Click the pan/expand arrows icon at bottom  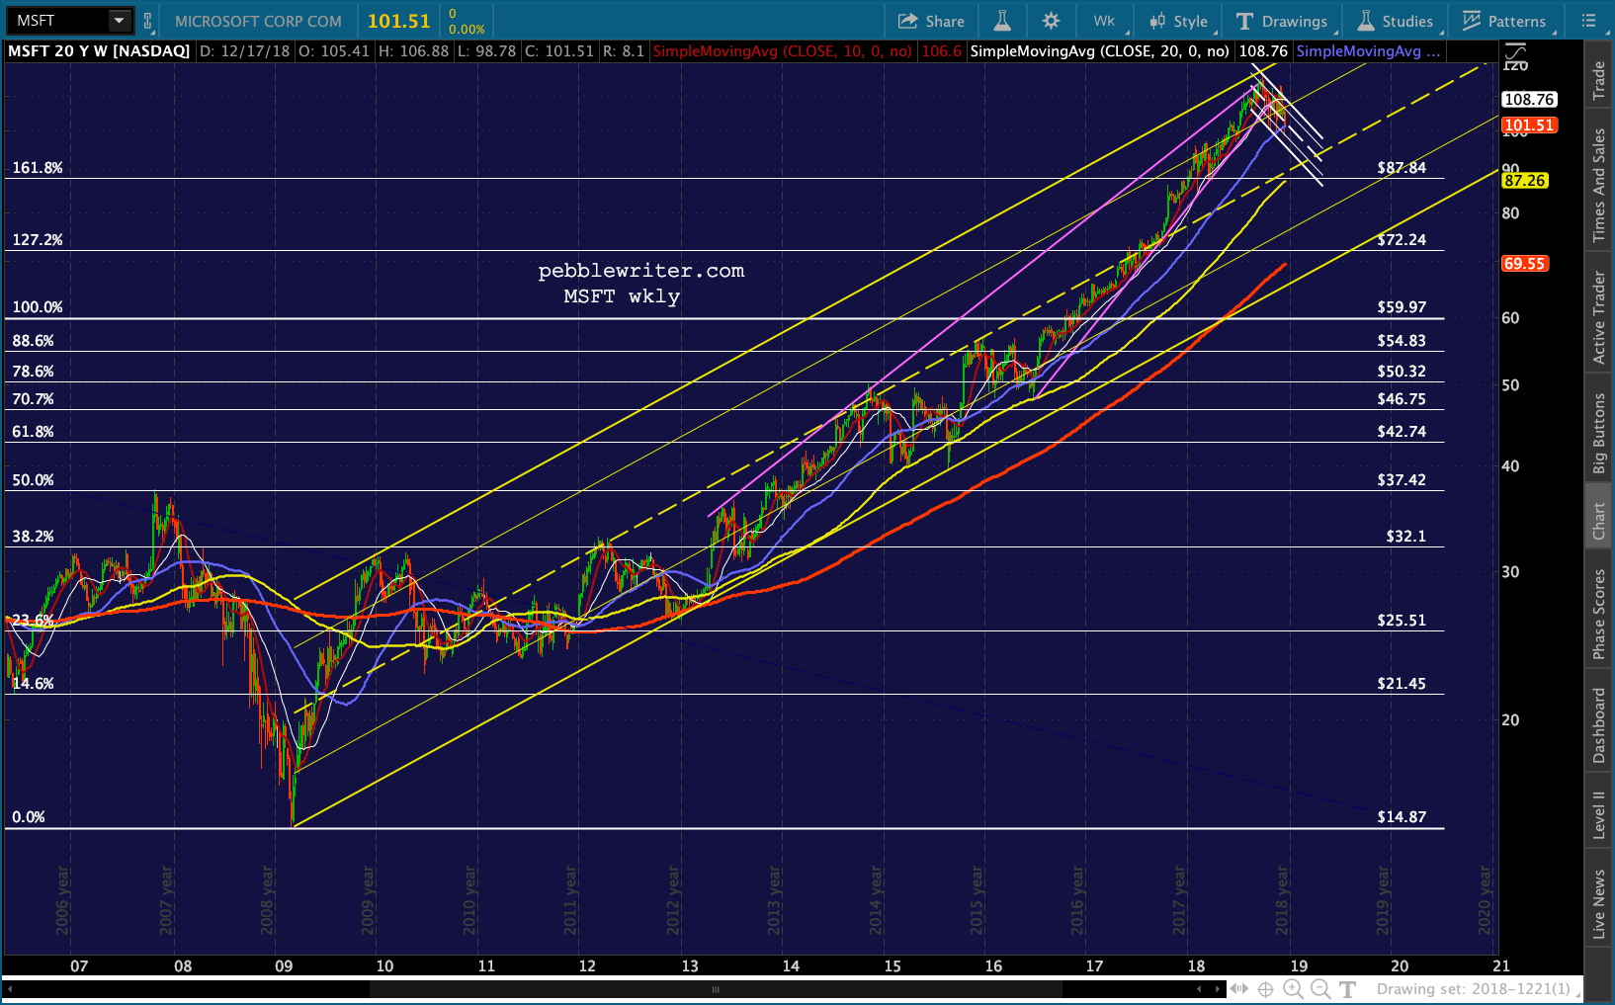click(1239, 989)
